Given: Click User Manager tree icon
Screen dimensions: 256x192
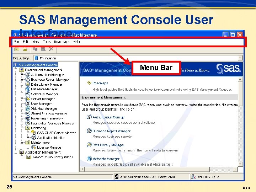Looking at the screenshot, I should coord(28,104).
